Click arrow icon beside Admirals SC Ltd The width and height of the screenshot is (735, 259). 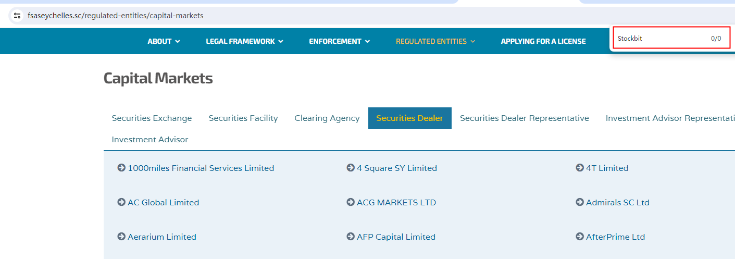click(x=580, y=202)
